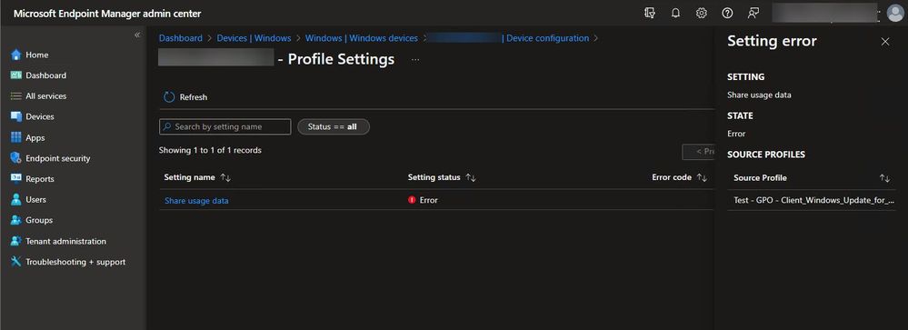Open the feedback icon in header
The image size is (908, 330).
click(753, 14)
